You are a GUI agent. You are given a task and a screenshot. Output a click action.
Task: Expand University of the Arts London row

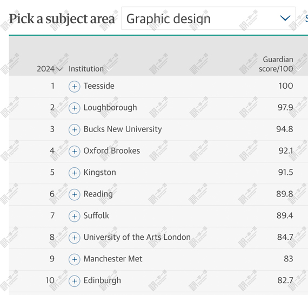74,238
